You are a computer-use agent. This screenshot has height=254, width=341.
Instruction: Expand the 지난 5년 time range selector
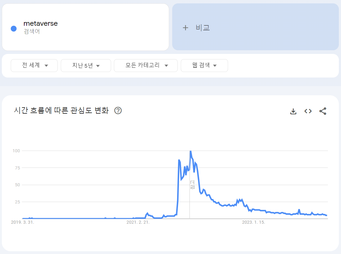coord(86,65)
